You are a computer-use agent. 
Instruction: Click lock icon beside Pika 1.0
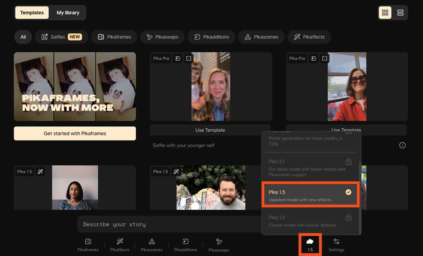click(348, 217)
